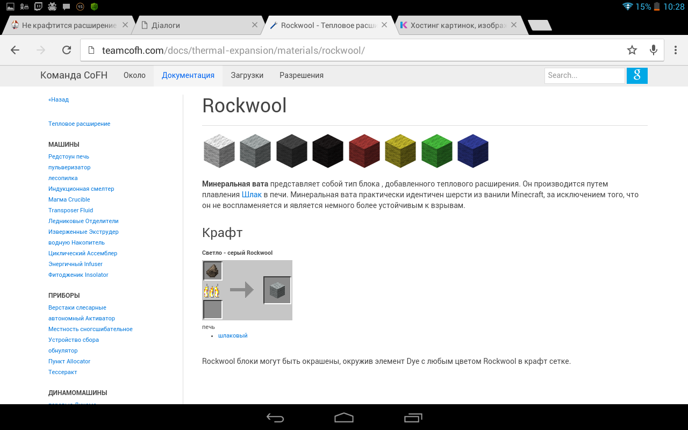The width and height of the screenshot is (688, 430).
Task: Go back with browser back arrow
Action: (x=15, y=50)
